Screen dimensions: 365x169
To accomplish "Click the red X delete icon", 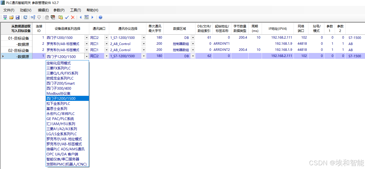I will click(x=73, y=17).
